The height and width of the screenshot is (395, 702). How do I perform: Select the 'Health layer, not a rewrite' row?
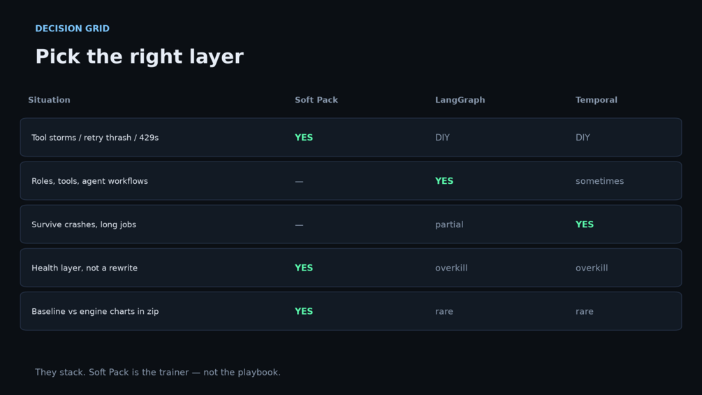click(x=351, y=268)
